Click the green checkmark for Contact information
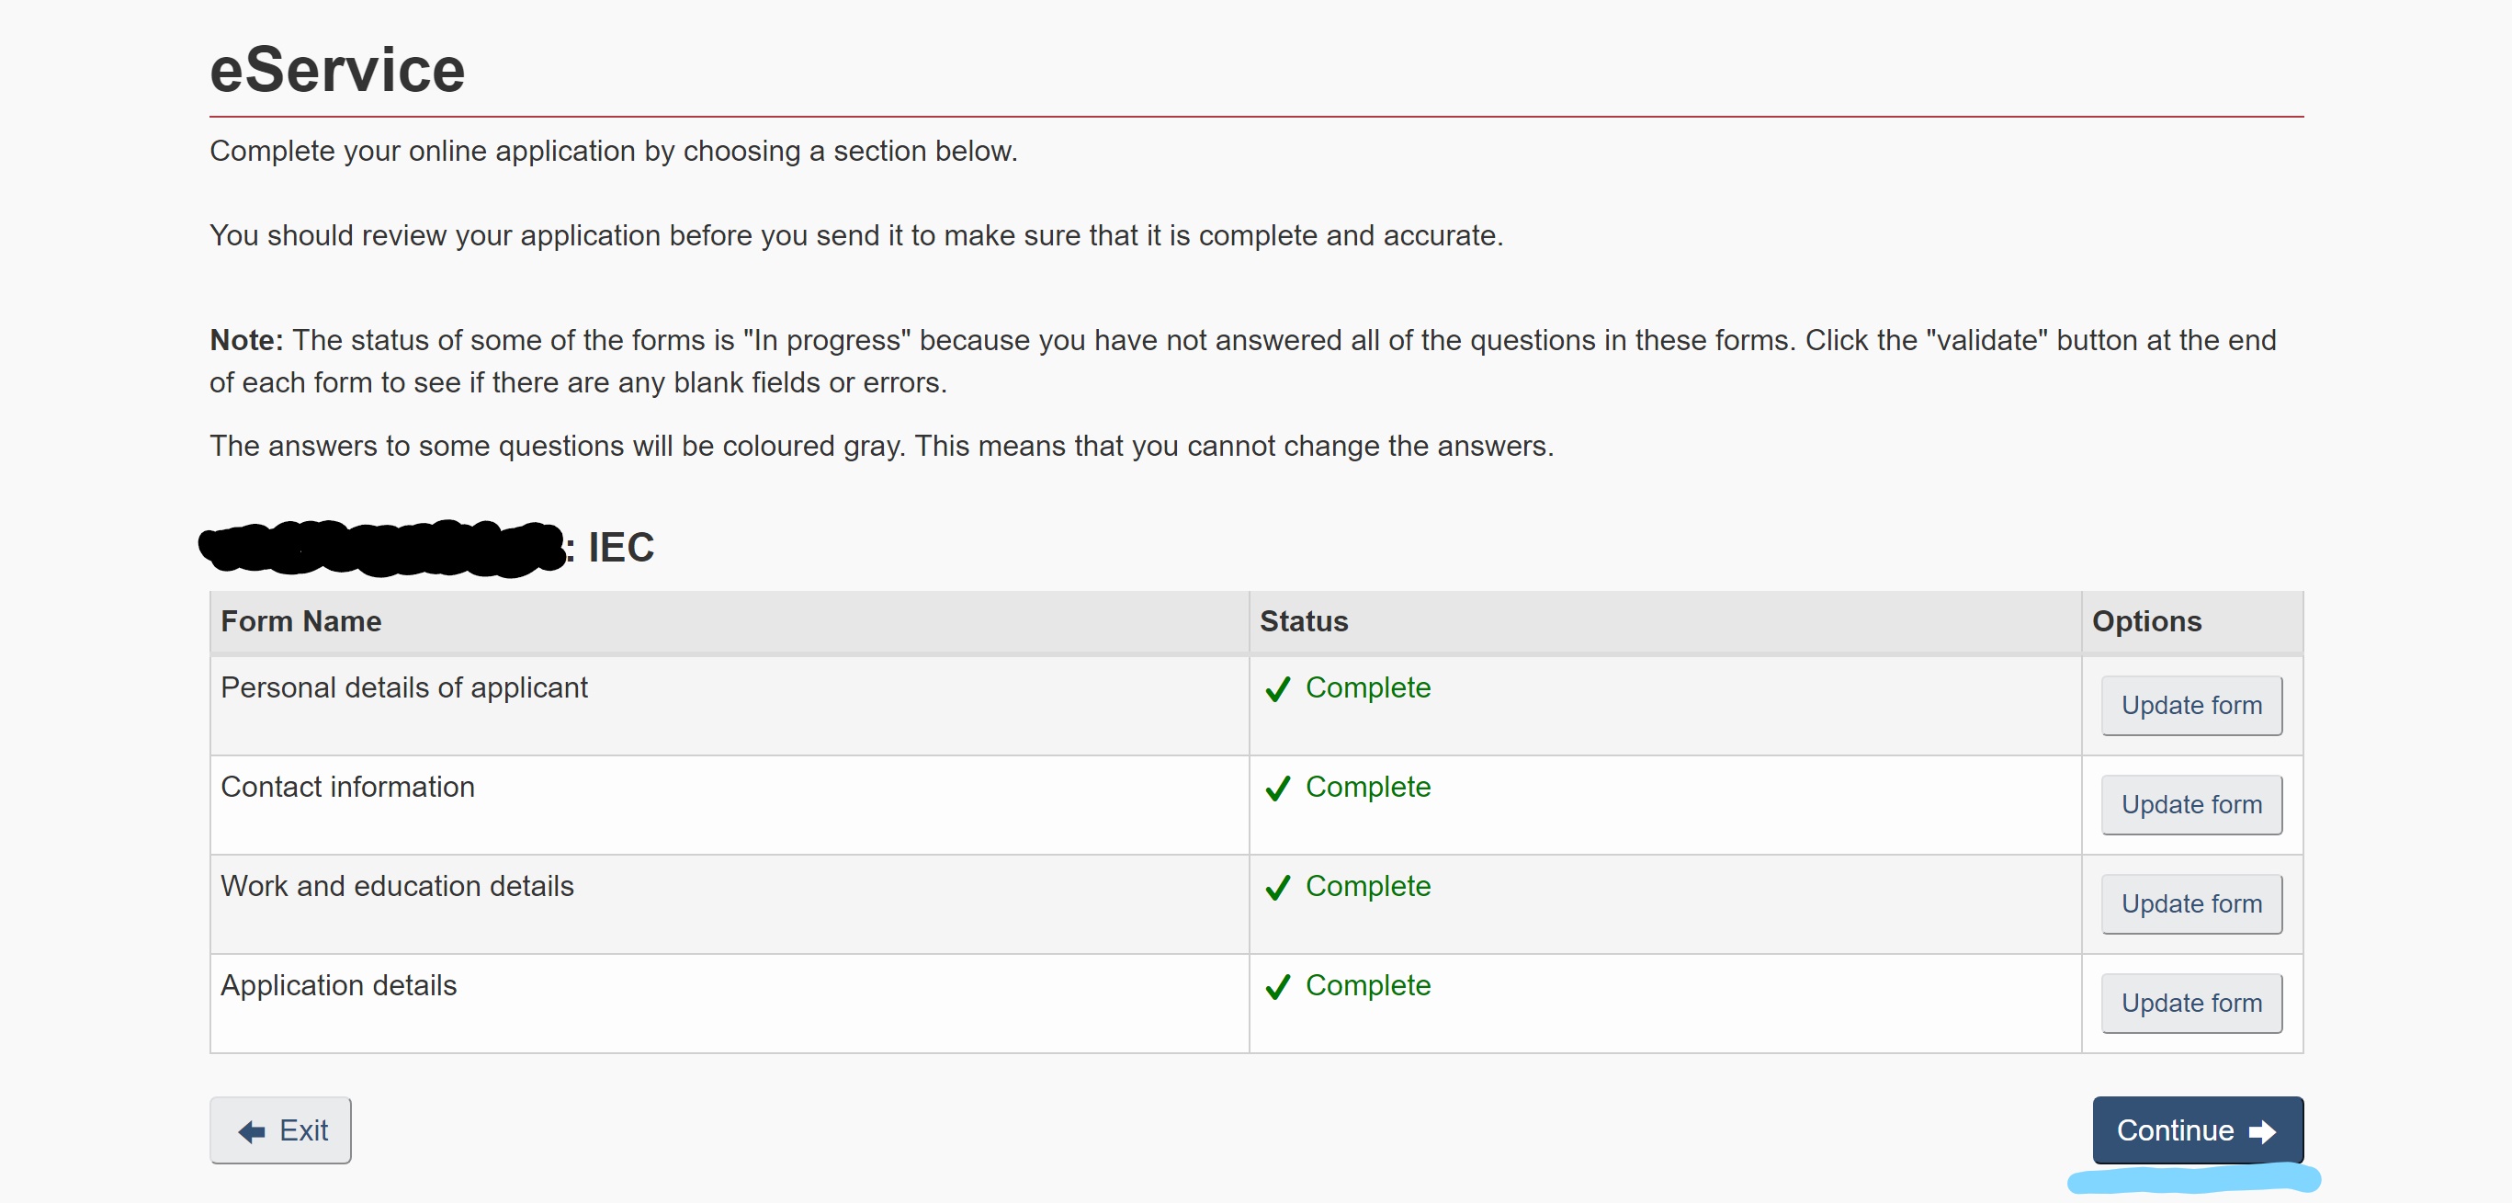The width and height of the screenshot is (2512, 1203). tap(1277, 789)
